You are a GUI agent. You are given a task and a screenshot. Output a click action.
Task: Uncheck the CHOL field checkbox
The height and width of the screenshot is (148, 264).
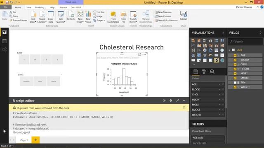(x=235, y=65)
